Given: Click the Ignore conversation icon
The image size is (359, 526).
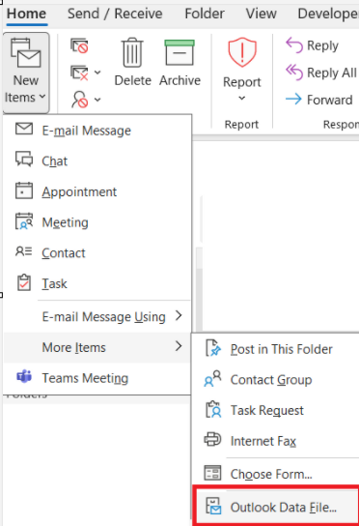Looking at the screenshot, I should tap(79, 45).
